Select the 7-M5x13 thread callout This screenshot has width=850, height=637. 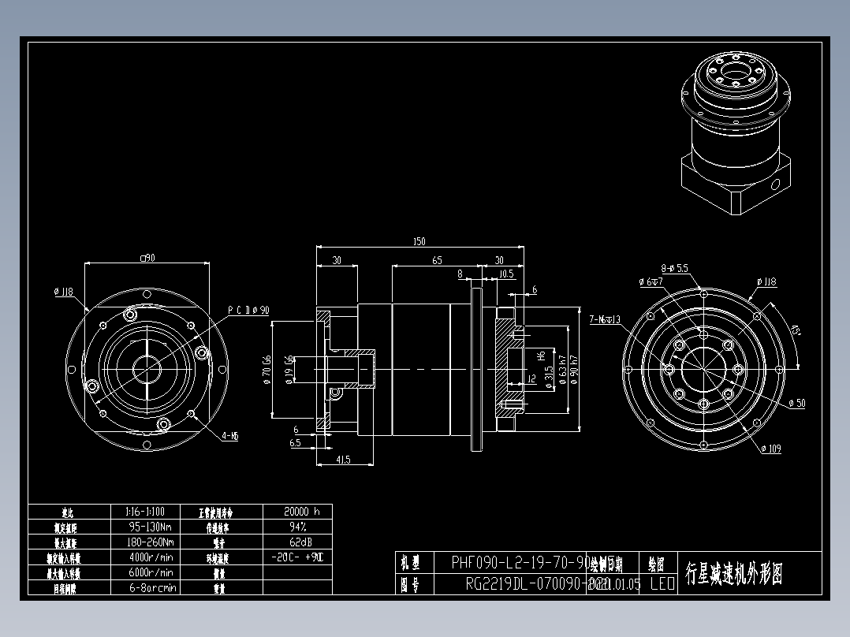tap(606, 320)
